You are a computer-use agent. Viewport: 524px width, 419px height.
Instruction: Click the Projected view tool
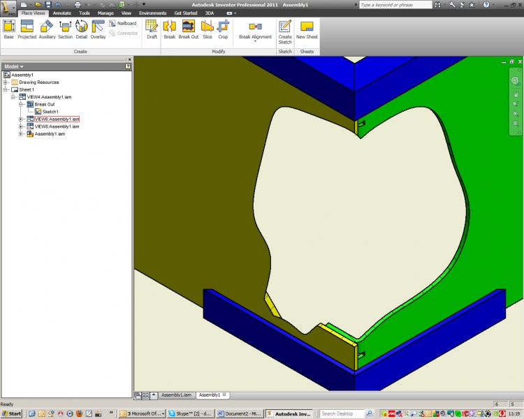[x=27, y=29]
